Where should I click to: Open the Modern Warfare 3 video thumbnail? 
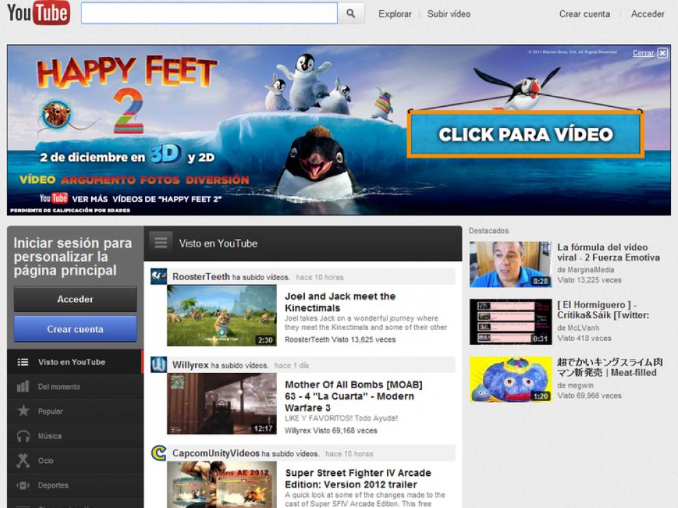click(x=221, y=403)
